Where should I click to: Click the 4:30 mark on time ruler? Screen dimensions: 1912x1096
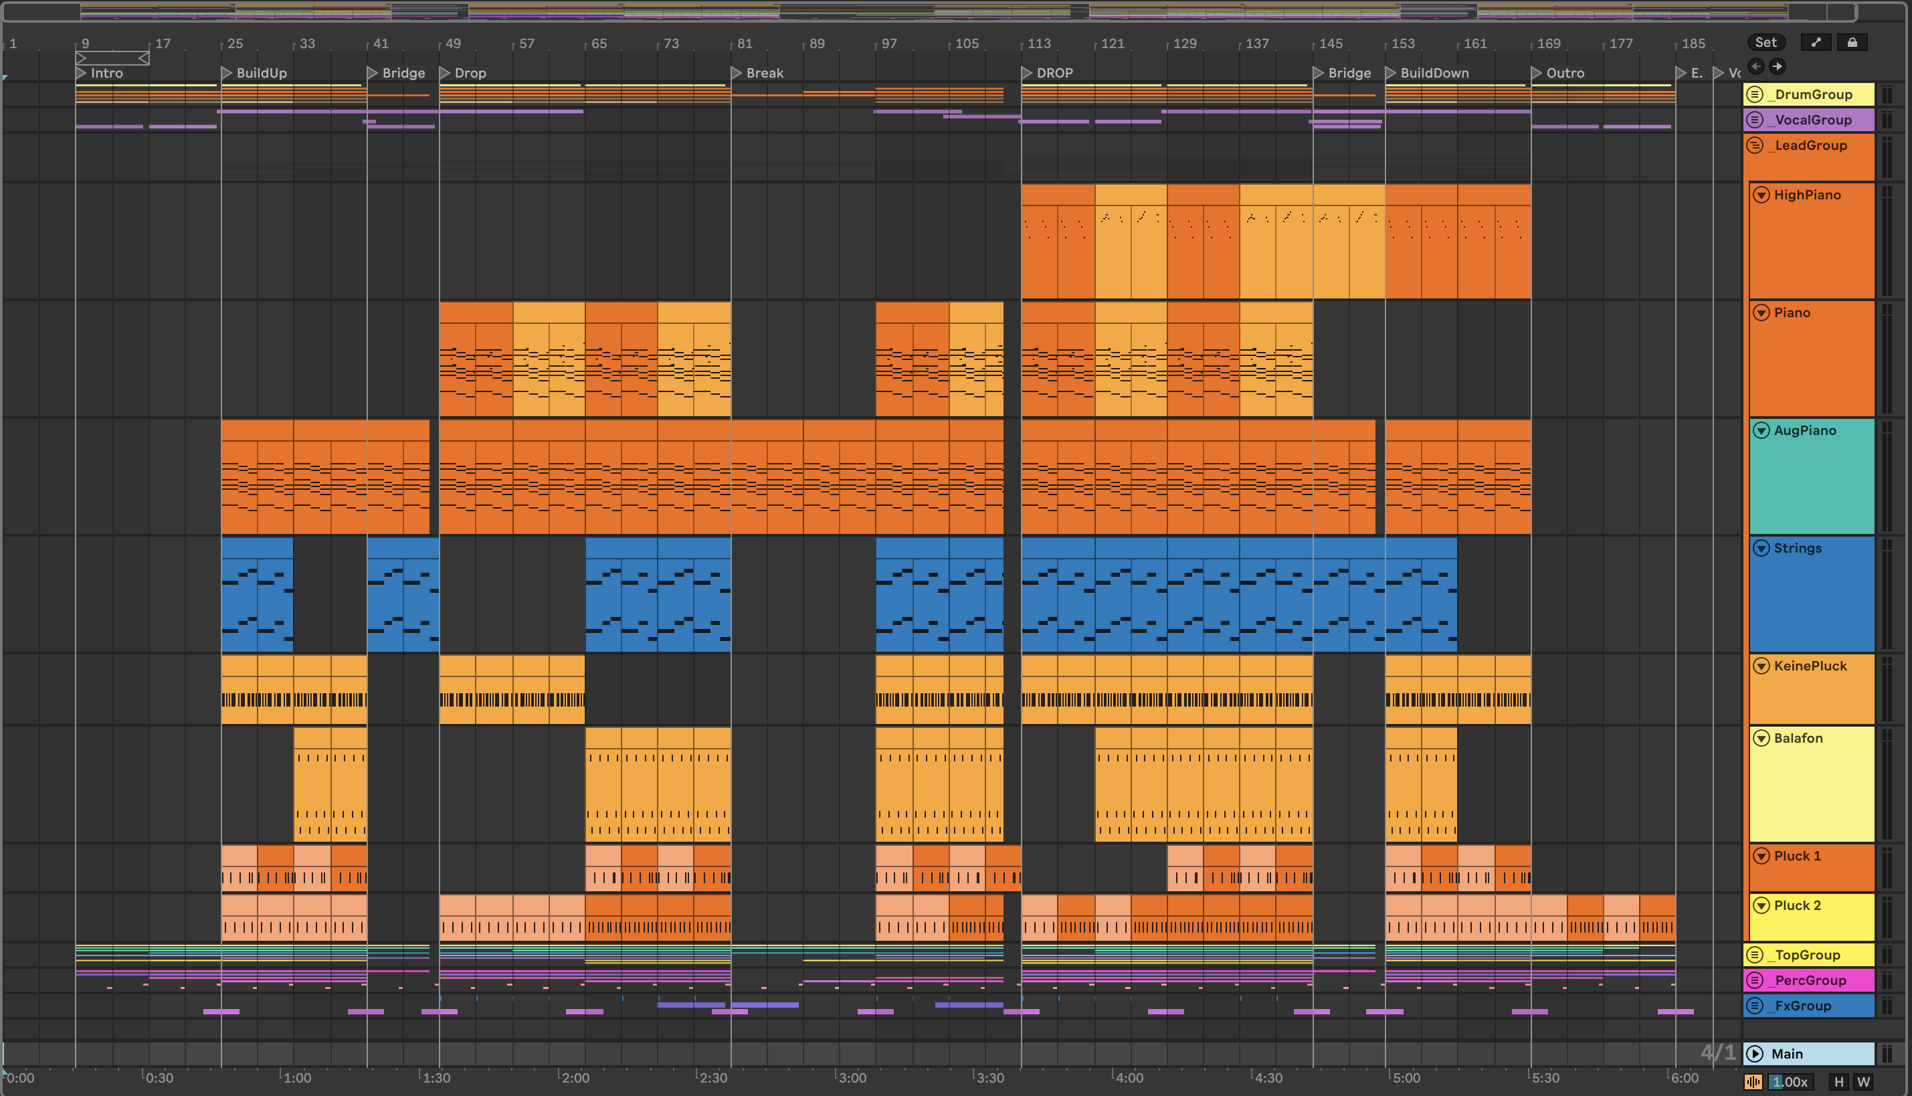coord(1268,1078)
